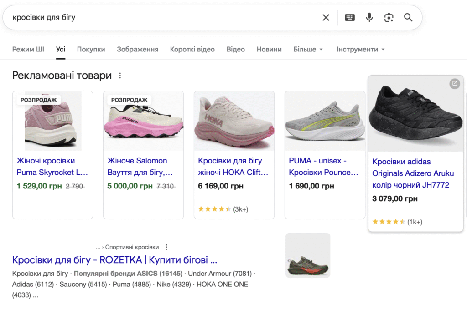The width and height of the screenshot is (467, 310).
Task: Open the Інструменти dropdown
Action: click(x=361, y=49)
